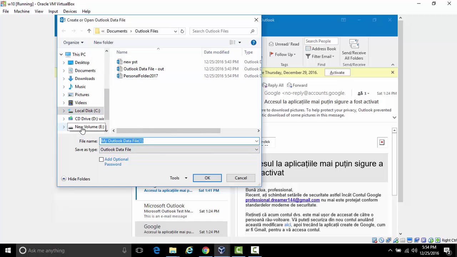
Task: Open Pictures folder in navigation tree
Action: 82,95
